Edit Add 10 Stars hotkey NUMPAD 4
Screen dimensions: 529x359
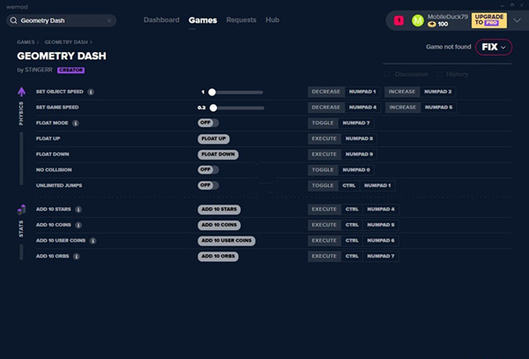pyautogui.click(x=381, y=209)
